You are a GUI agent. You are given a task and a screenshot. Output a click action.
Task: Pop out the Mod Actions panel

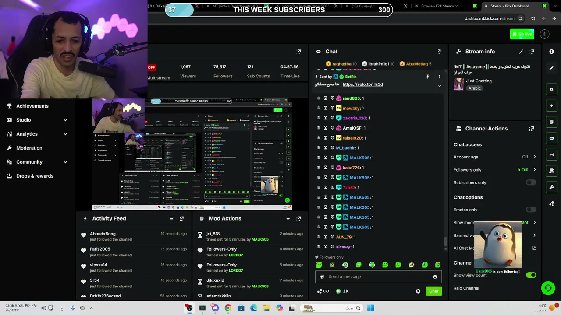[x=298, y=218]
